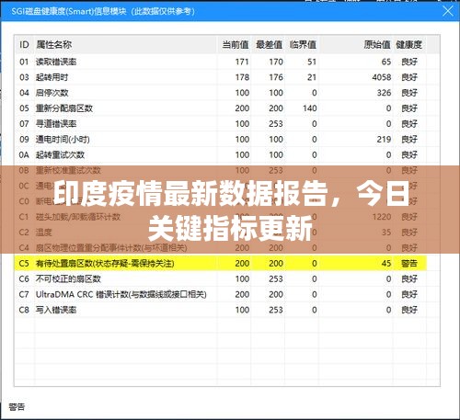Image resolution: width=460 pixels, height=420 pixels.
Task: Select row 03 起转用时
Action: [x=221, y=77]
